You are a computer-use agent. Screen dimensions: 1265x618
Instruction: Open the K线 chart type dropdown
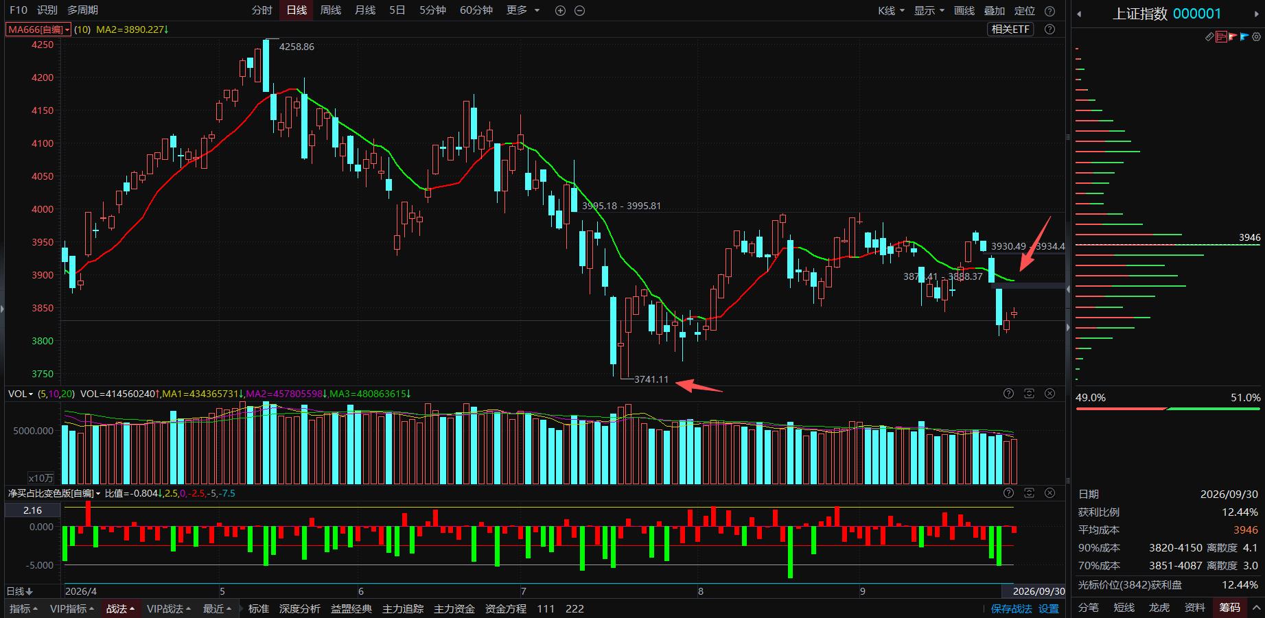pyautogui.click(x=891, y=10)
